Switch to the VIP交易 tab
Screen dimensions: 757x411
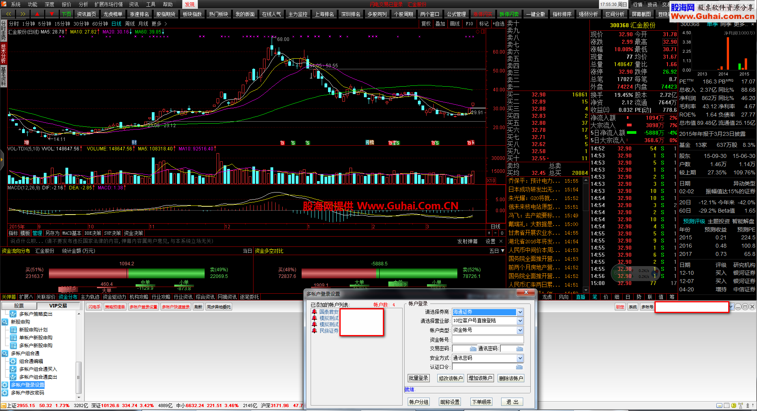pyautogui.click(x=58, y=306)
